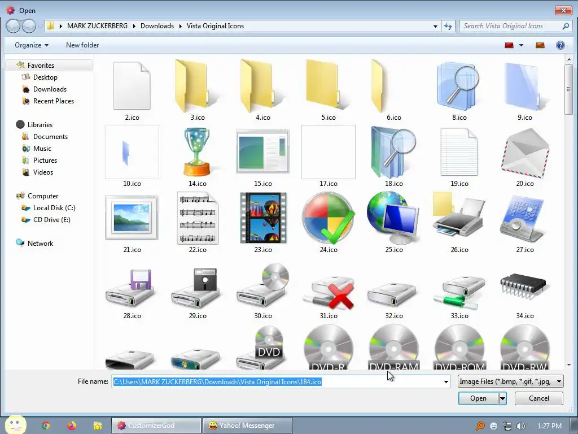Click the file list vertical scrollbar thumb
Image resolution: width=578 pixels, height=434 pixels.
coord(568,89)
